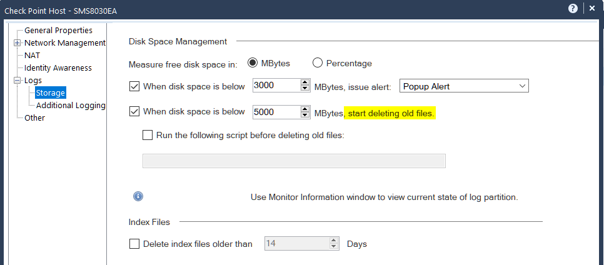
Task: Decrease the 3000 MBytes alert value
Action: coord(305,89)
